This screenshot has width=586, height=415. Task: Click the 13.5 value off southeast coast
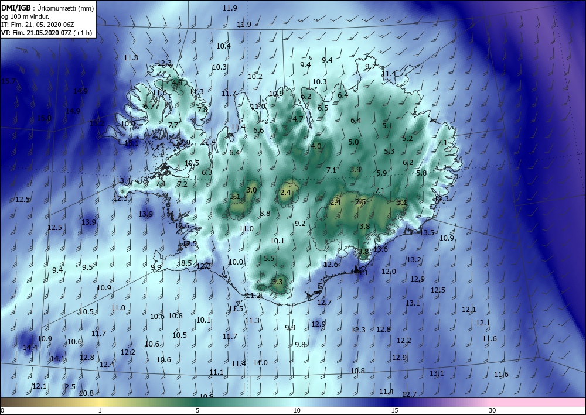(427, 232)
